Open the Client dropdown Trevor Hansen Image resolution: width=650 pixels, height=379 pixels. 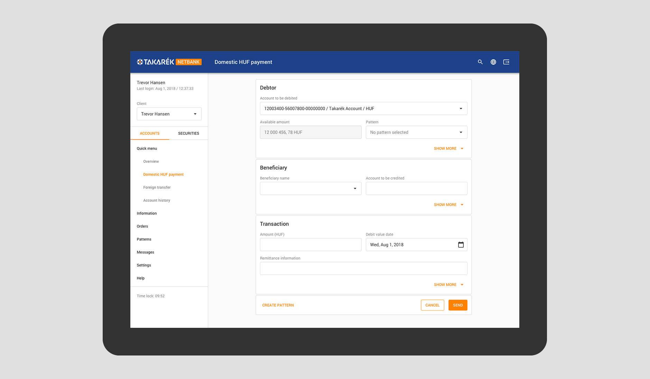(x=169, y=114)
